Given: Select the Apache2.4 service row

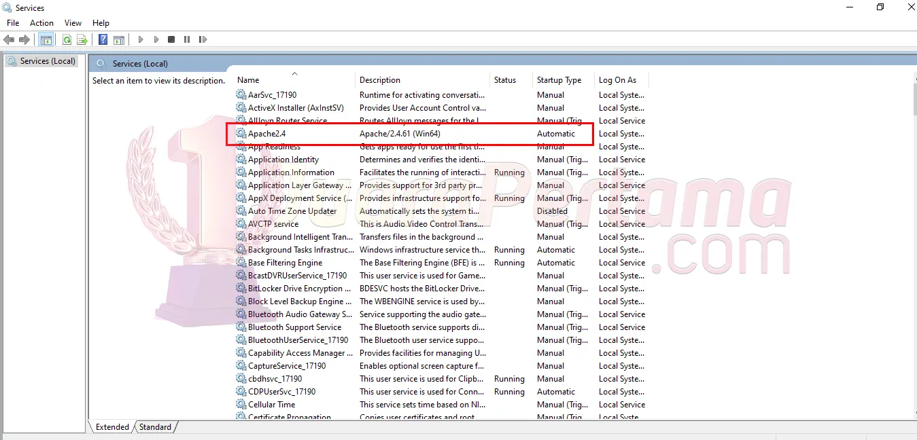Looking at the screenshot, I should pos(266,134).
